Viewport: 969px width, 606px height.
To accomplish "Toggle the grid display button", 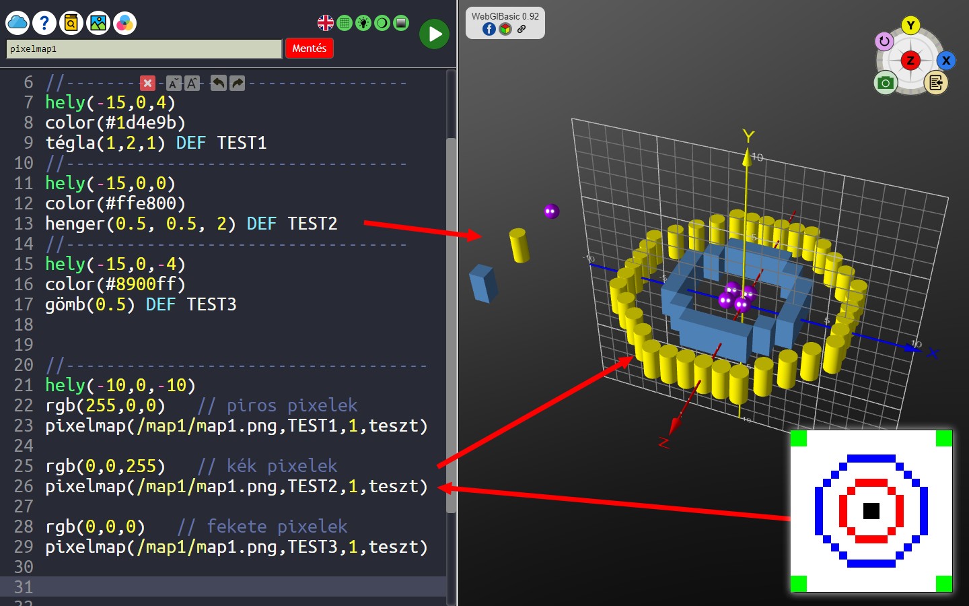I will pos(345,23).
